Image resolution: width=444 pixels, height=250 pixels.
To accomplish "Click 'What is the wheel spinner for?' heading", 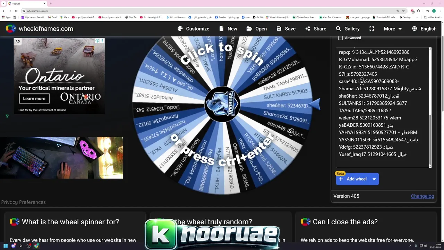I will click(x=70, y=222).
